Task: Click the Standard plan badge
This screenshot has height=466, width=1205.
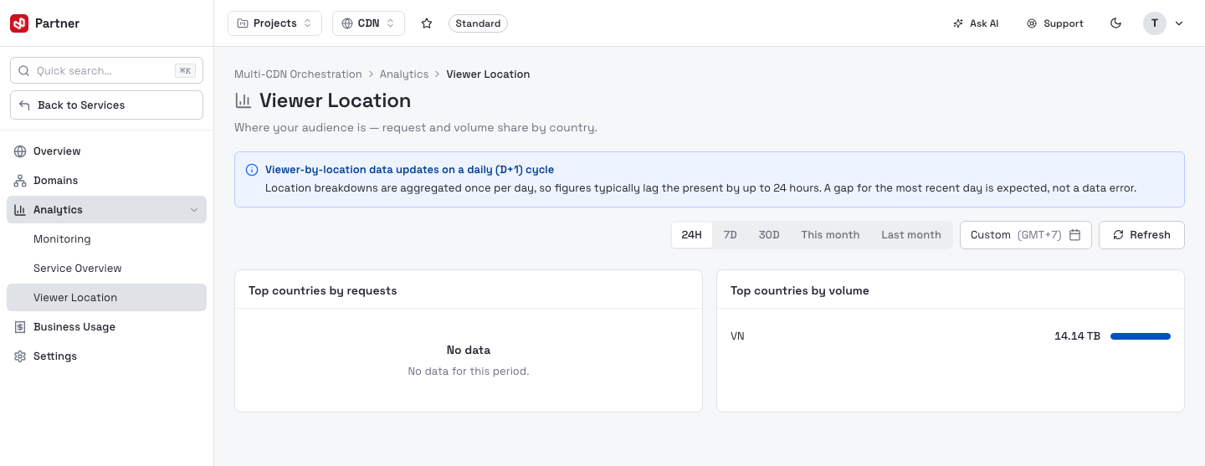Action: [478, 23]
